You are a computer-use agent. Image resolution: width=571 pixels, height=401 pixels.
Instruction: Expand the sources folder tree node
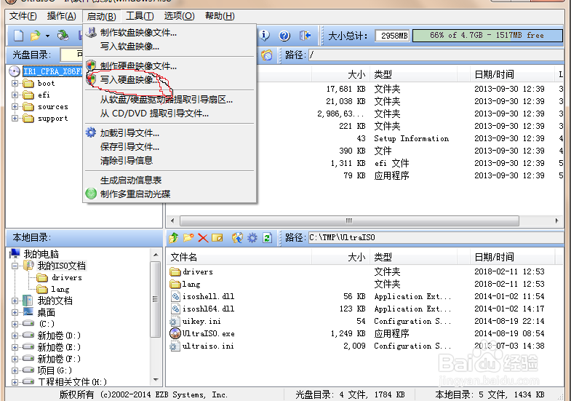pyautogui.click(x=15, y=107)
